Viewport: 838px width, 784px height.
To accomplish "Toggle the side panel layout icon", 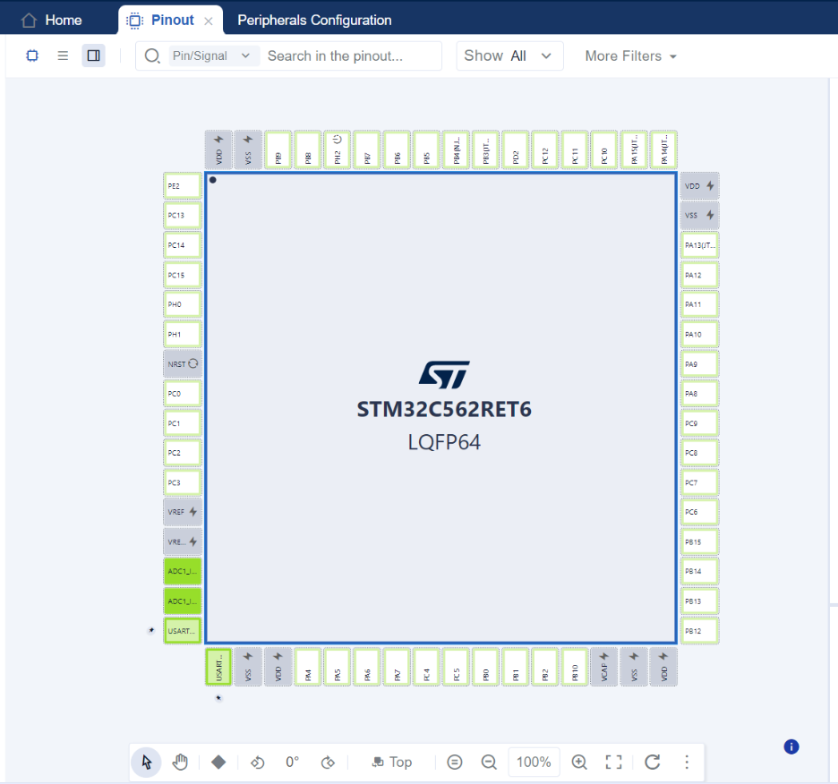I will pyautogui.click(x=93, y=55).
